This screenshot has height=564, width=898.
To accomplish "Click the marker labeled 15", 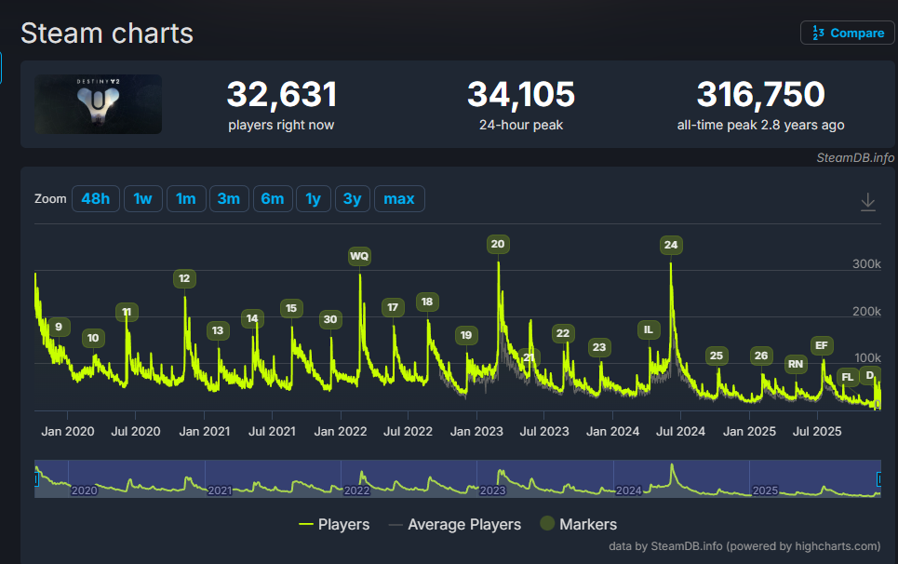I will coord(291,308).
